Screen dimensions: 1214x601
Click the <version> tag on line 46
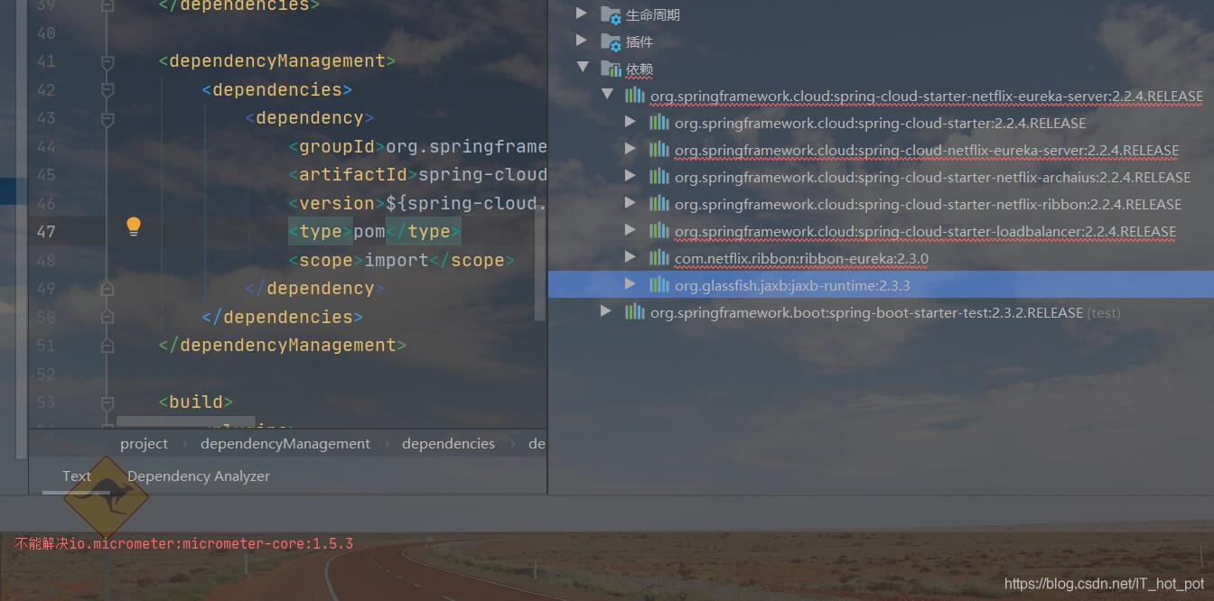[x=337, y=203]
